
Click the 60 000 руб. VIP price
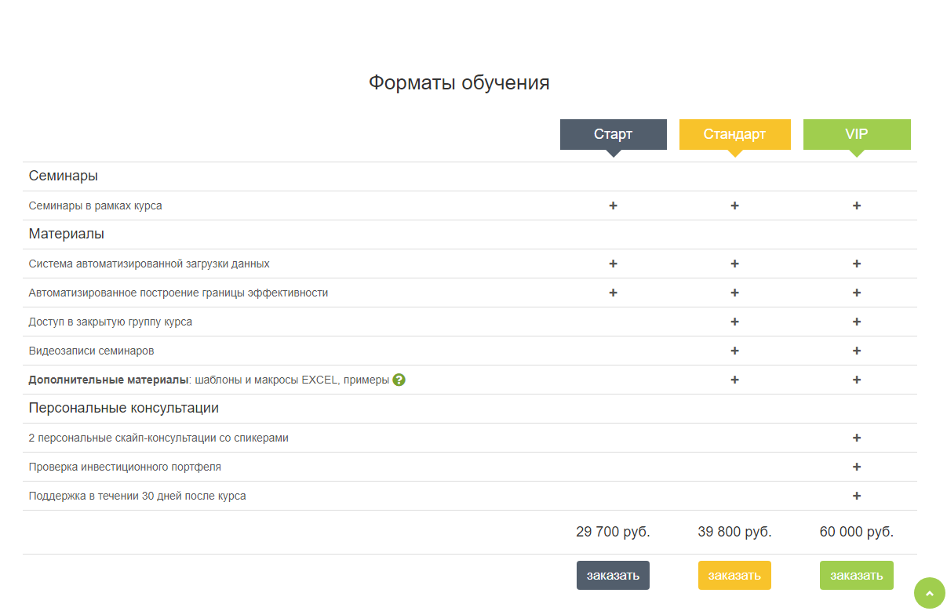857,532
